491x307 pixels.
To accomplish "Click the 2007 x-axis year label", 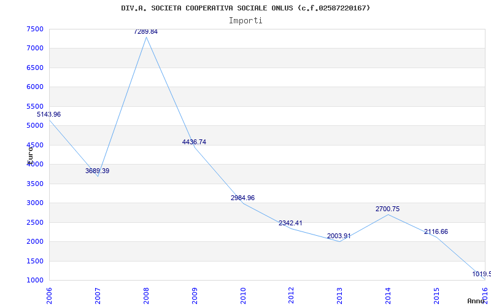I will tap(98, 295).
